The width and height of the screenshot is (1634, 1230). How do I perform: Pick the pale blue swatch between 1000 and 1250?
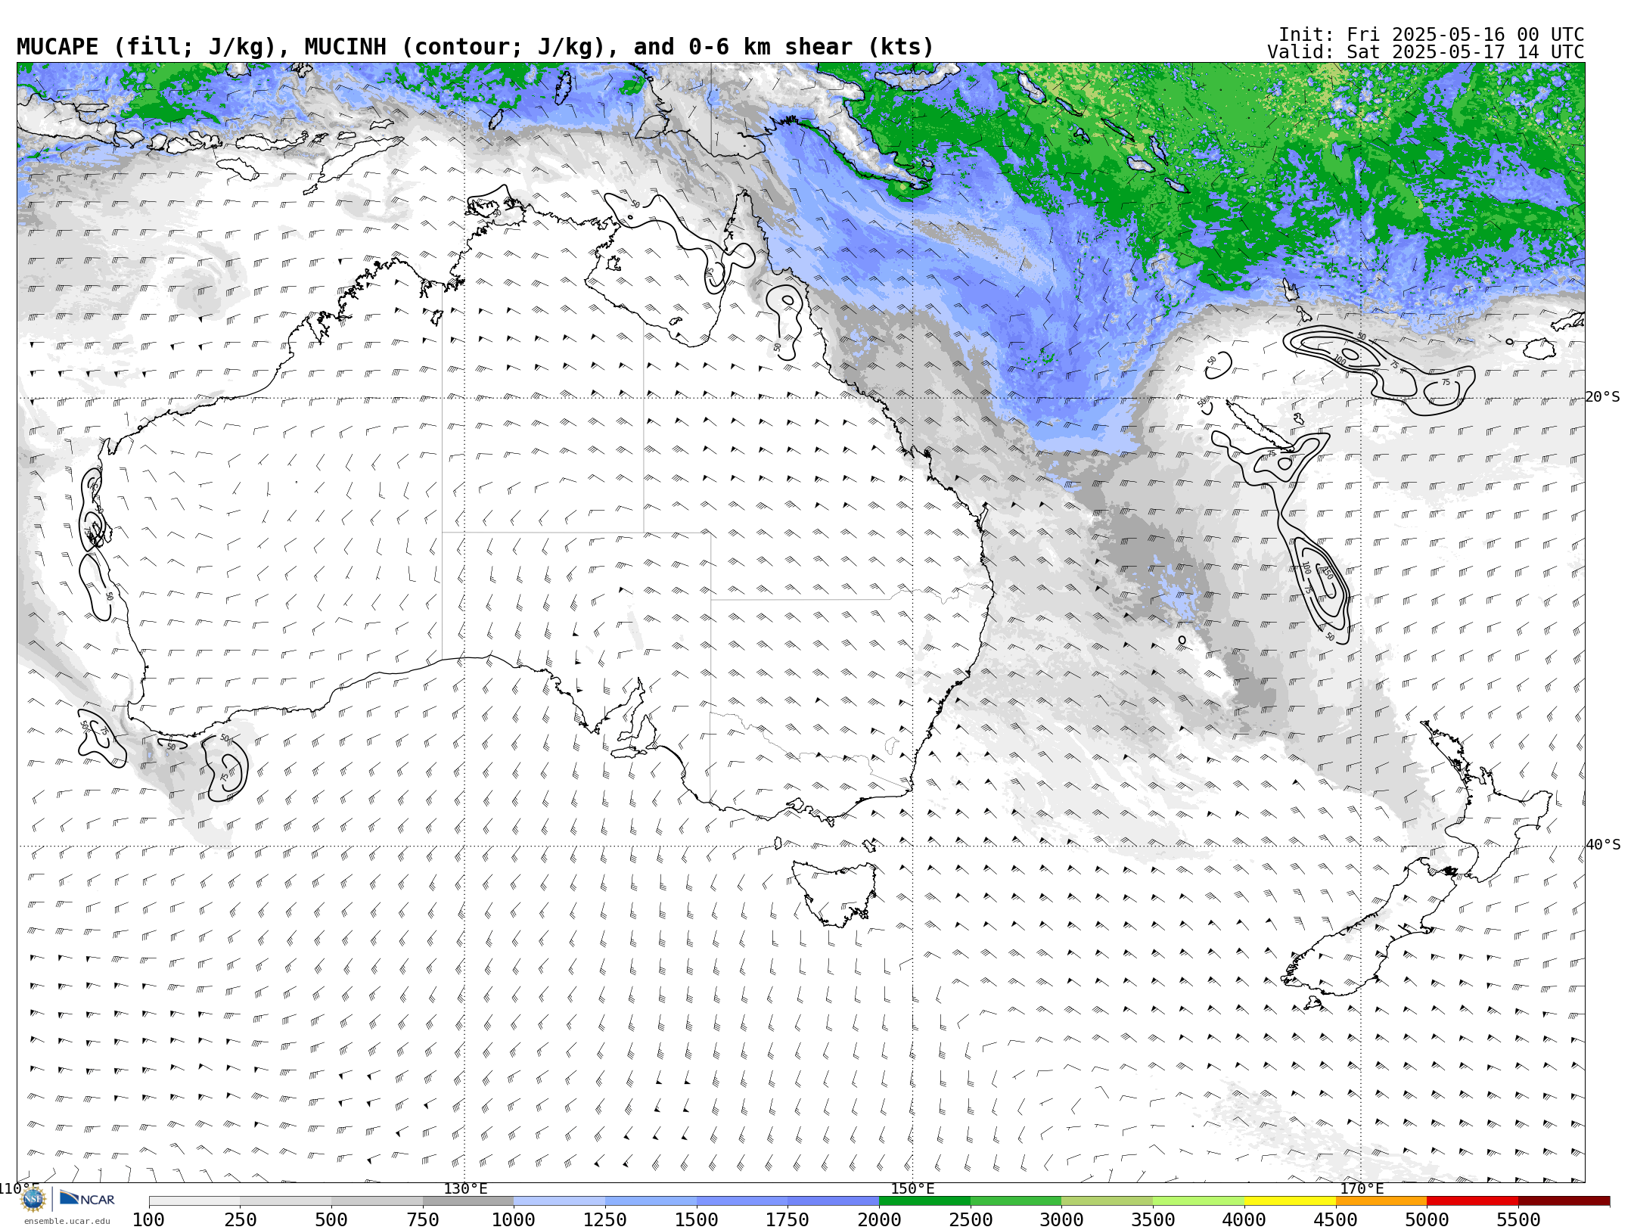560,1201
